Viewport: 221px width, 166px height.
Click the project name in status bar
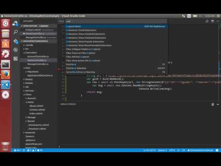click(x=200, y=150)
